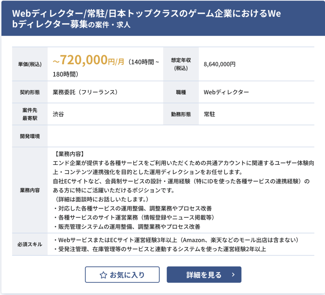The image size is (325, 295).
Task: Click the 渋谷 nearest station value
Action: point(58,114)
